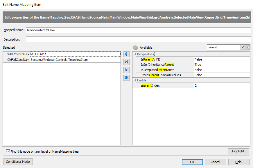Collapse the Fields group
The width and height of the screenshot is (253, 168).
[134, 80]
